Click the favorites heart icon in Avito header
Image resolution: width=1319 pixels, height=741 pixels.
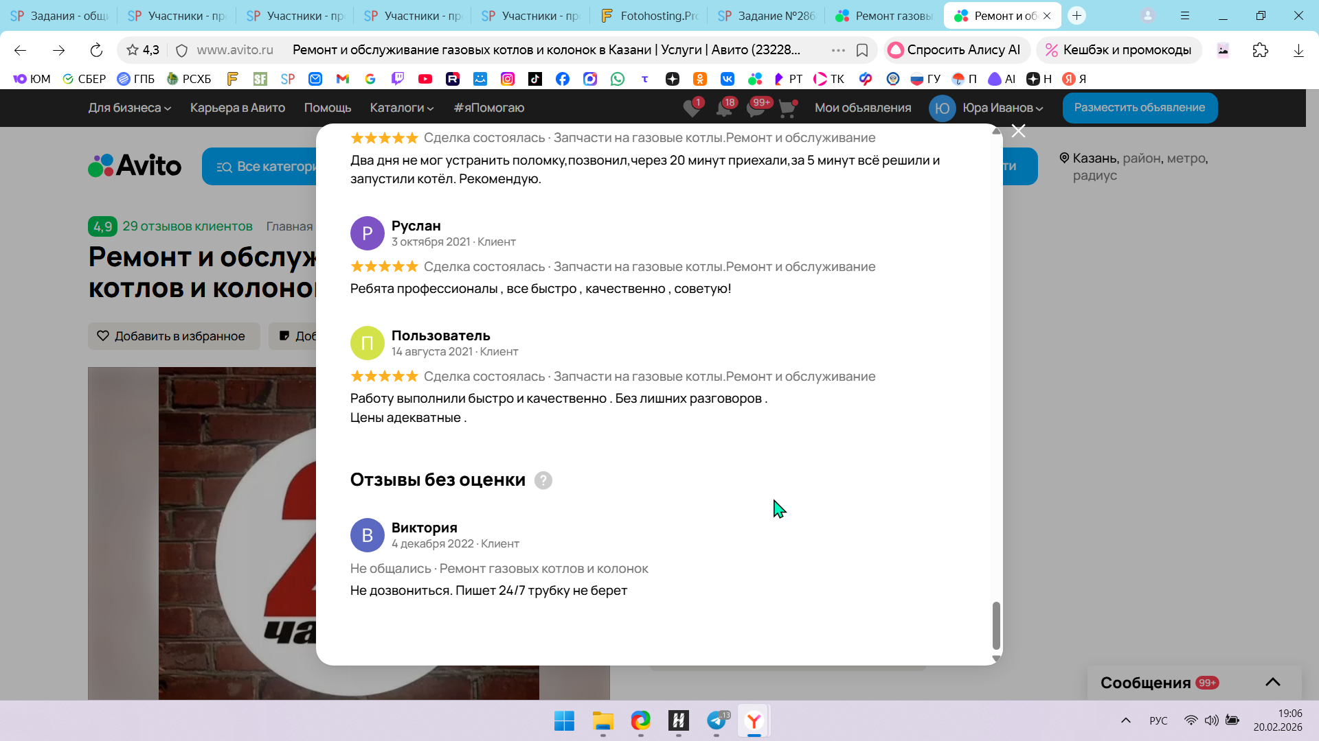click(691, 108)
